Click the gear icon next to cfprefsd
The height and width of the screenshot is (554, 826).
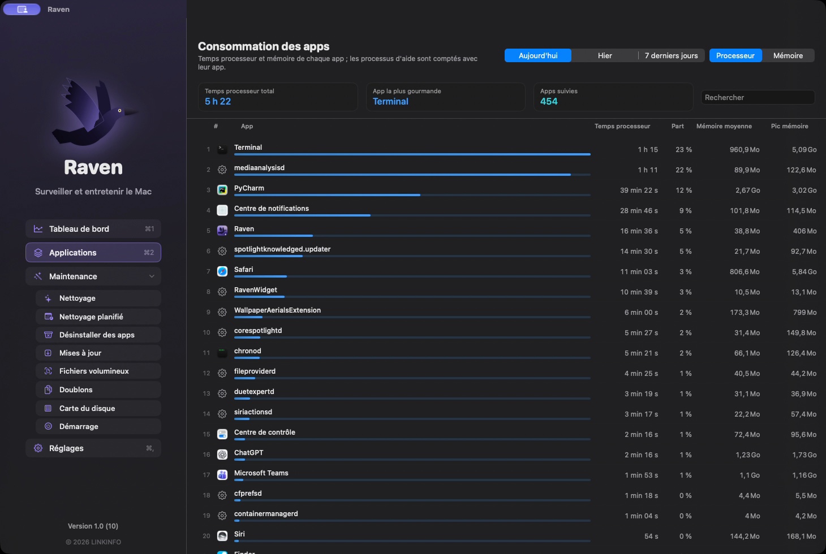pos(222,495)
